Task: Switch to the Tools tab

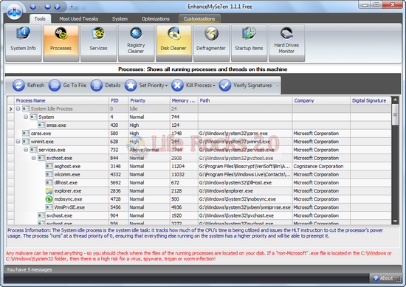Action: coord(40,18)
